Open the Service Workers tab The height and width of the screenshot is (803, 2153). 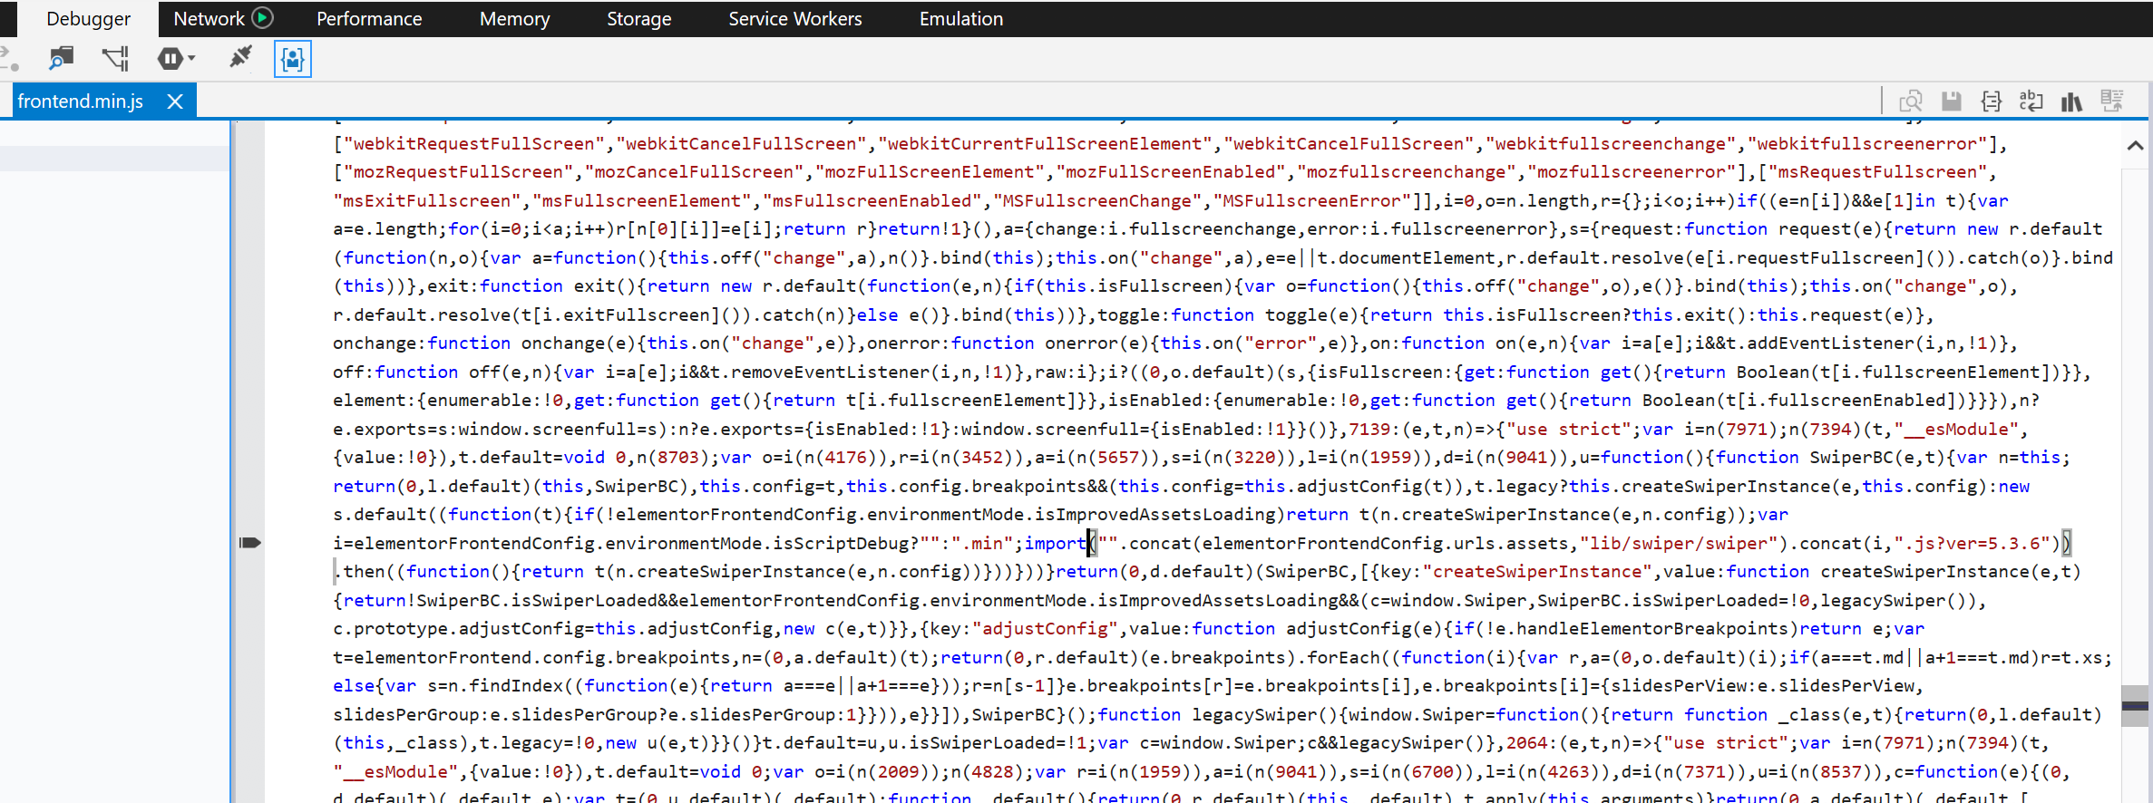pyautogui.click(x=794, y=18)
